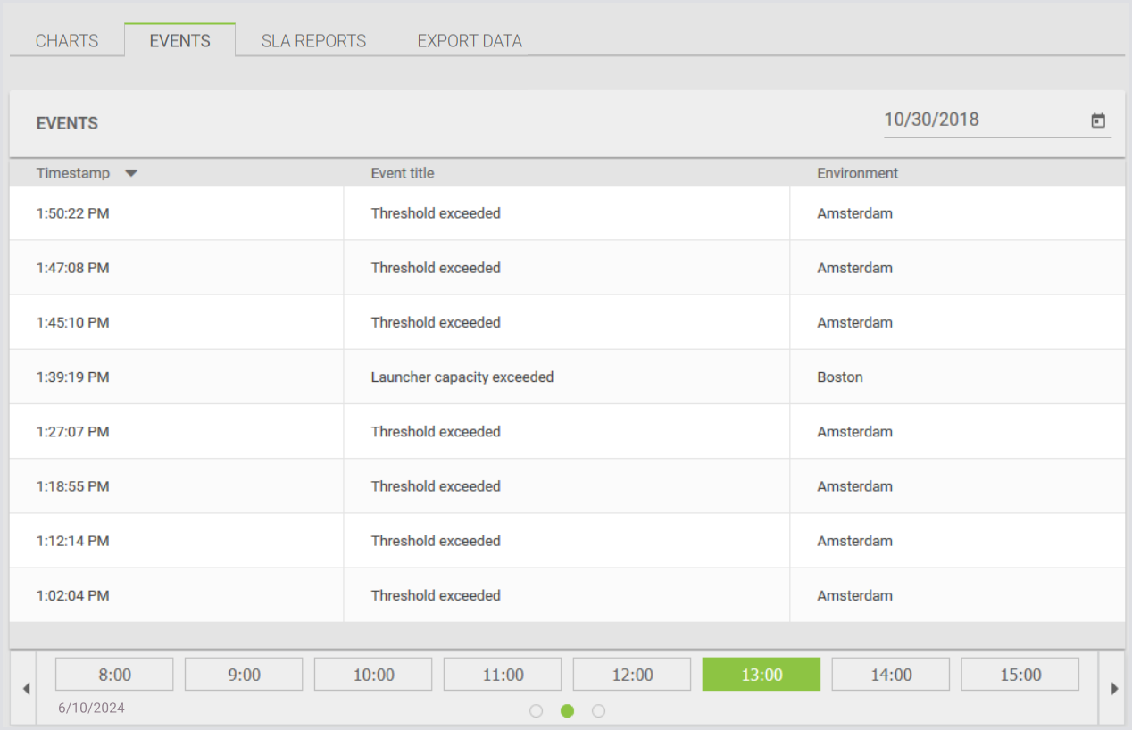Select the Launcher capacity exceeded event row
This screenshot has height=730, width=1132.
(x=462, y=377)
